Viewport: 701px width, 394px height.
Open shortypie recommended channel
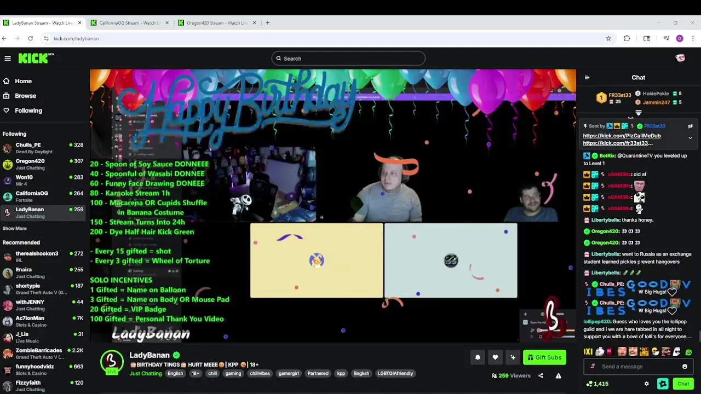tap(44, 289)
